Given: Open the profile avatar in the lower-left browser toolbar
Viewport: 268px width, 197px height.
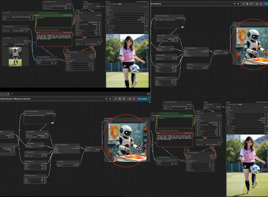Looking at the screenshot, I should pos(134,99).
